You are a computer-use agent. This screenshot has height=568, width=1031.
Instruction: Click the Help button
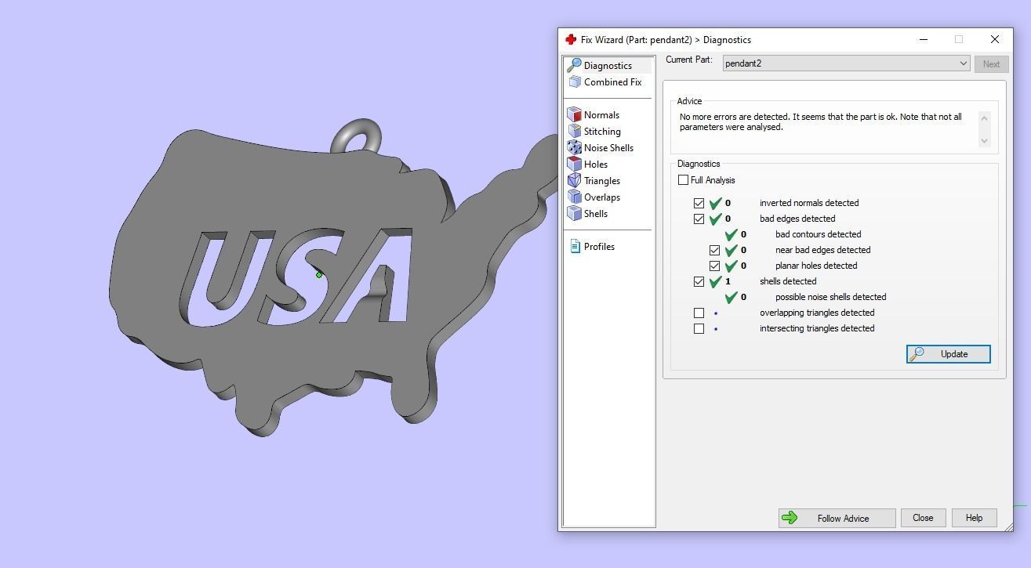click(974, 518)
